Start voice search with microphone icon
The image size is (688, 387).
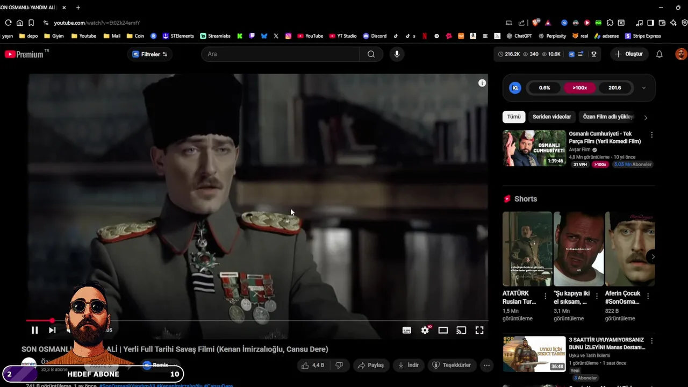coord(397,54)
